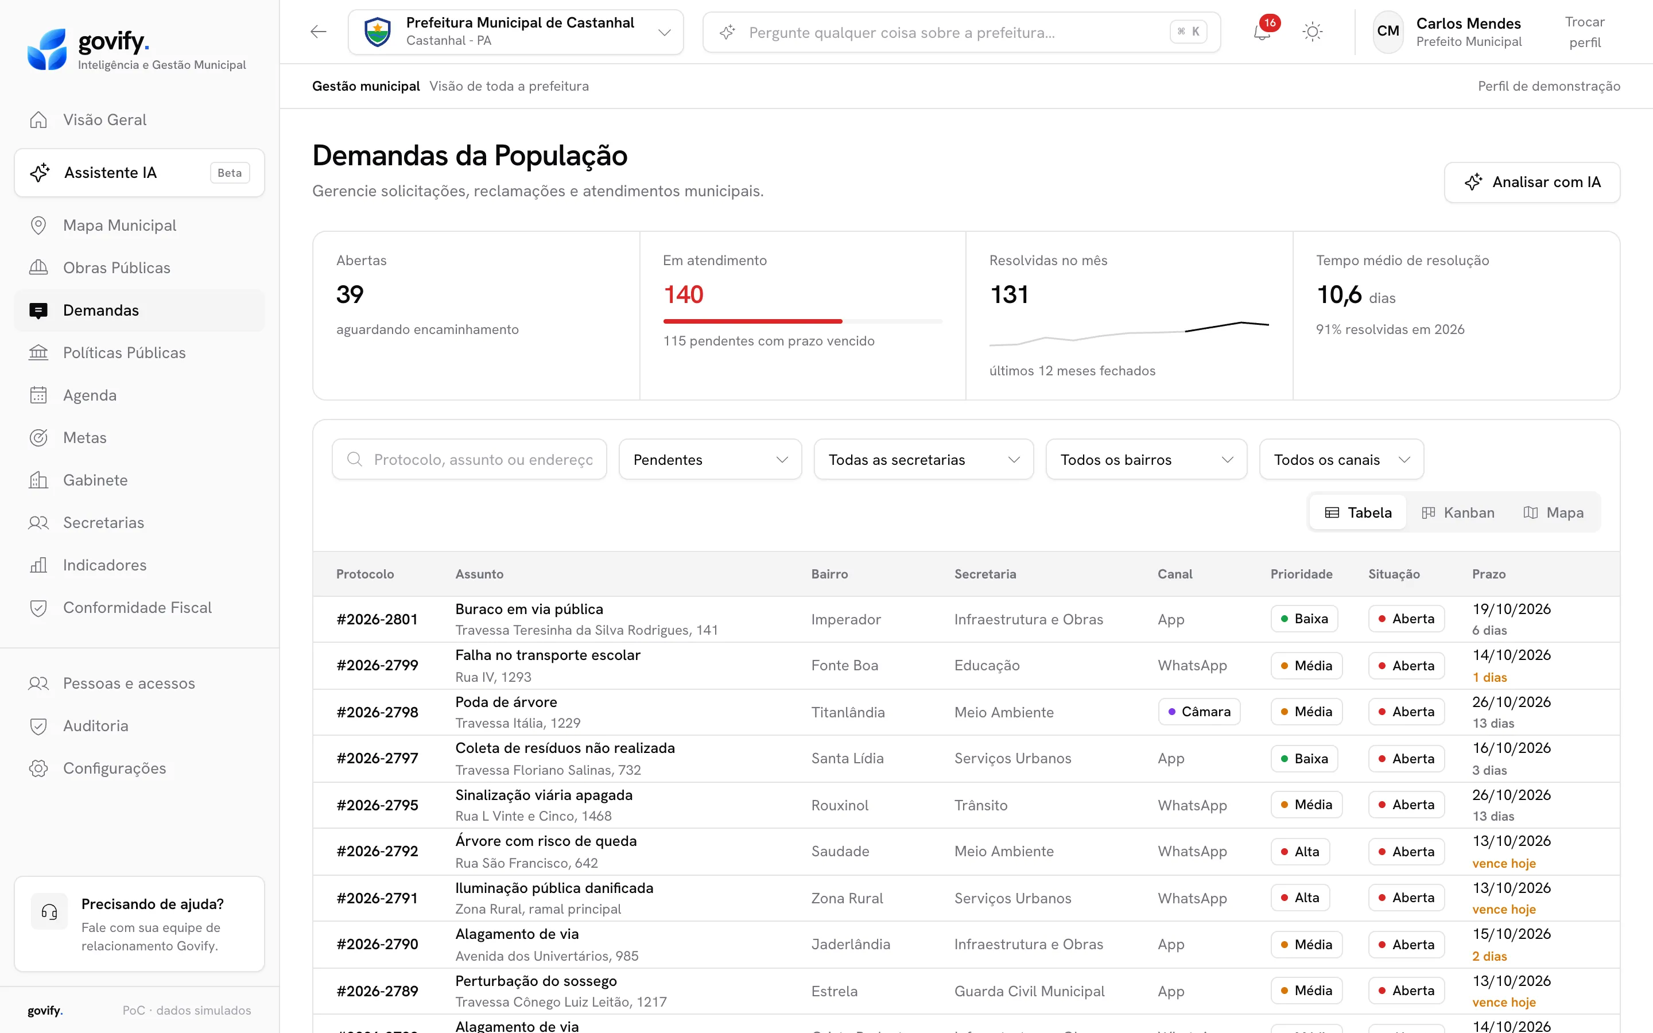The height and width of the screenshot is (1033, 1653).
Task: Click Analisar com IA button
Action: [1531, 182]
